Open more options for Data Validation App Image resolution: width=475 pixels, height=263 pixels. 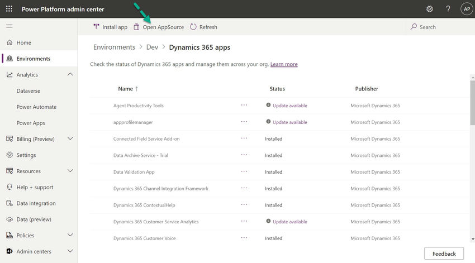point(244,171)
